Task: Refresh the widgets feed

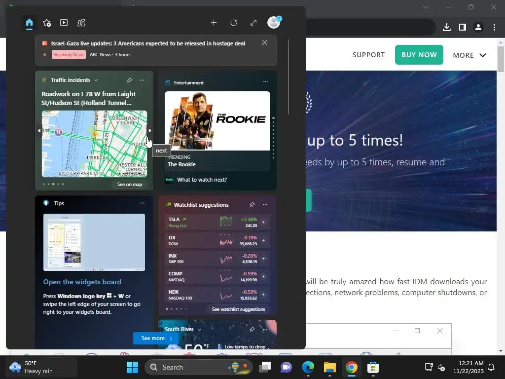Action: pos(234,23)
